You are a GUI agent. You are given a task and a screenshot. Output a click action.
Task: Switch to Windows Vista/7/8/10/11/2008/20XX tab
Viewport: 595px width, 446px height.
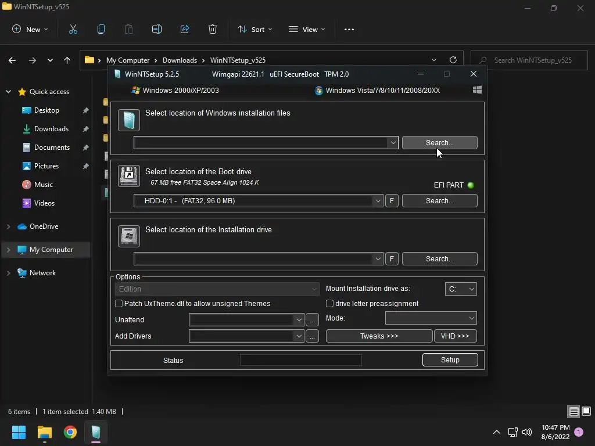(377, 90)
